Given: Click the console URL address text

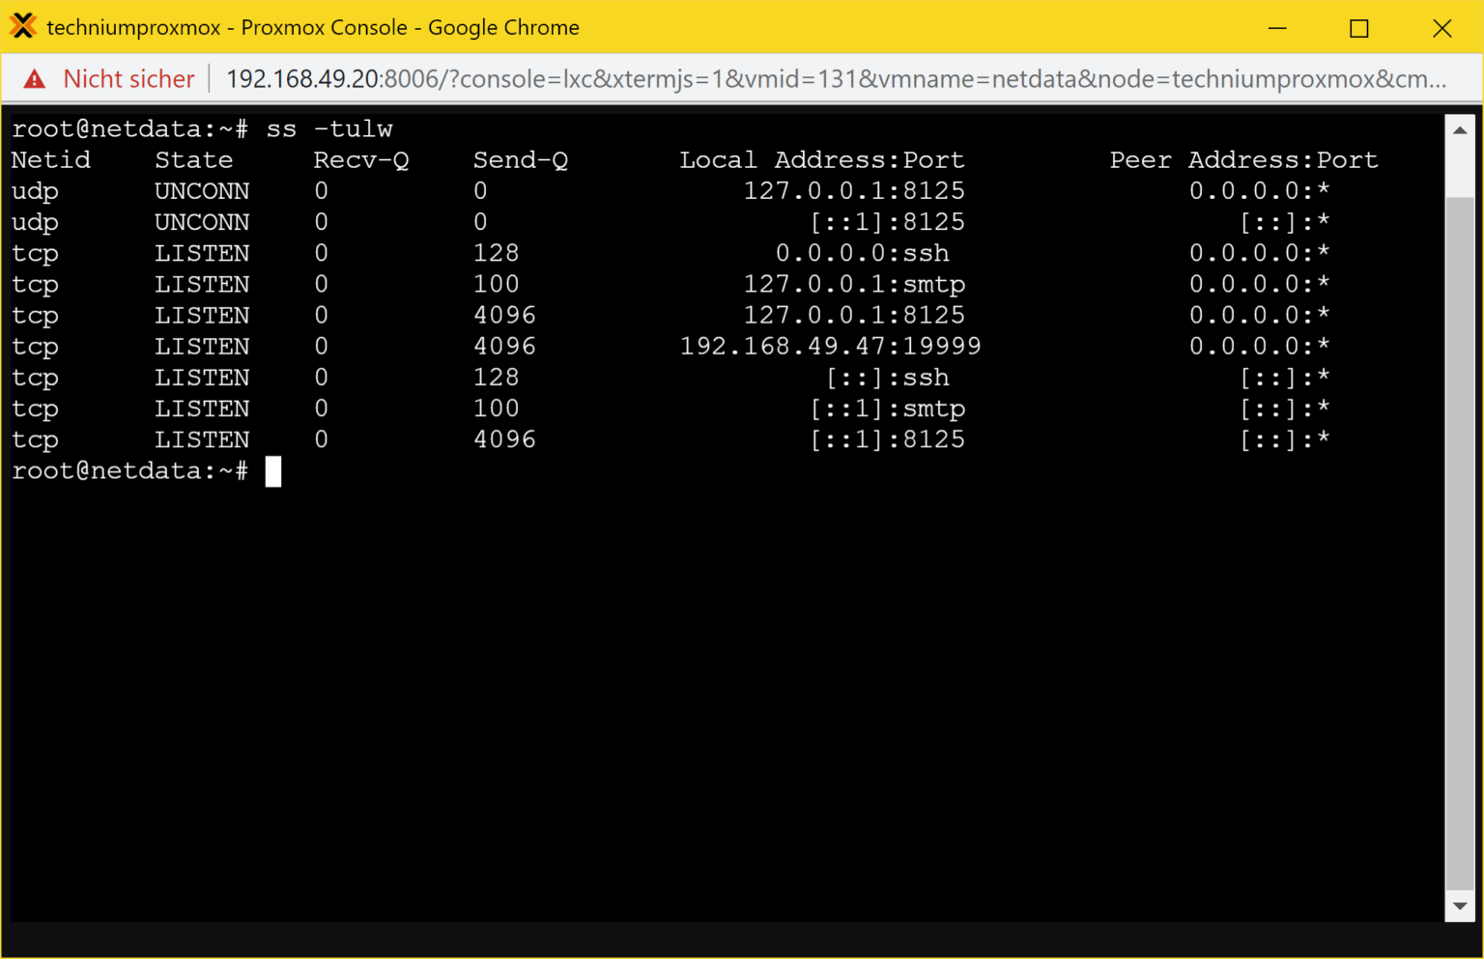Looking at the screenshot, I should (836, 79).
